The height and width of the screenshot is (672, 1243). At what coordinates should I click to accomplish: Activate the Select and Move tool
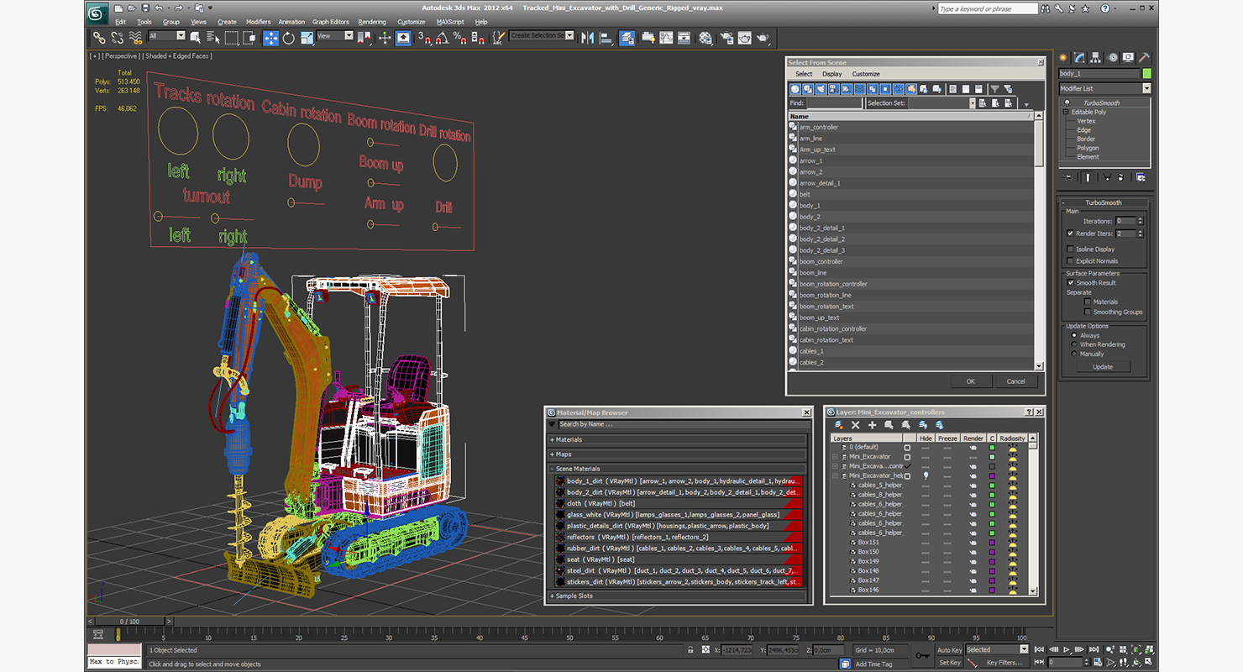click(270, 38)
